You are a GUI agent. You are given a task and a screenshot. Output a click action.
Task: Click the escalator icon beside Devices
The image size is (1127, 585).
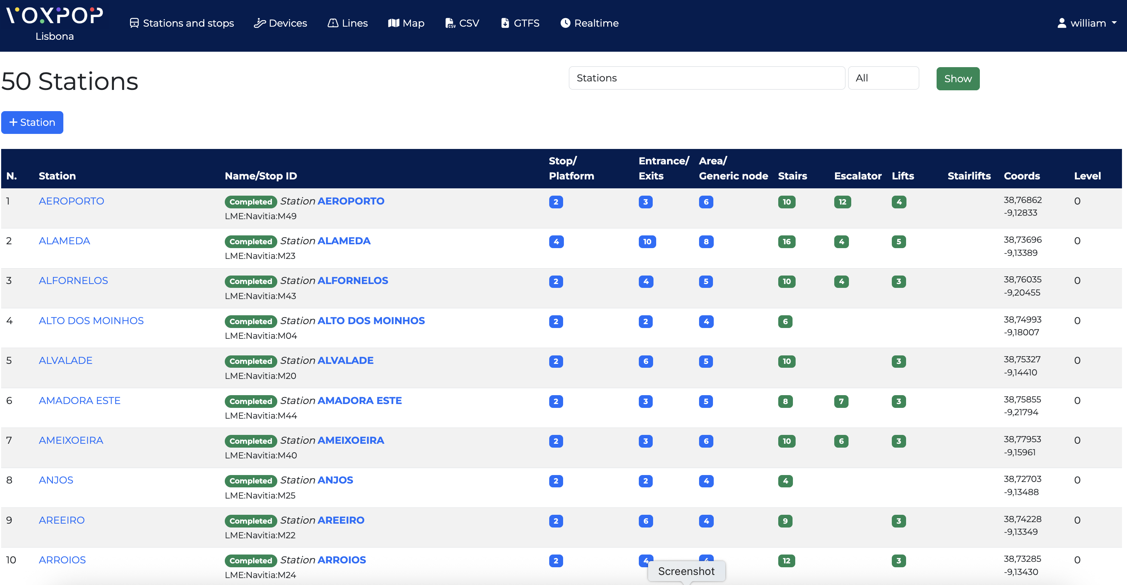point(260,23)
